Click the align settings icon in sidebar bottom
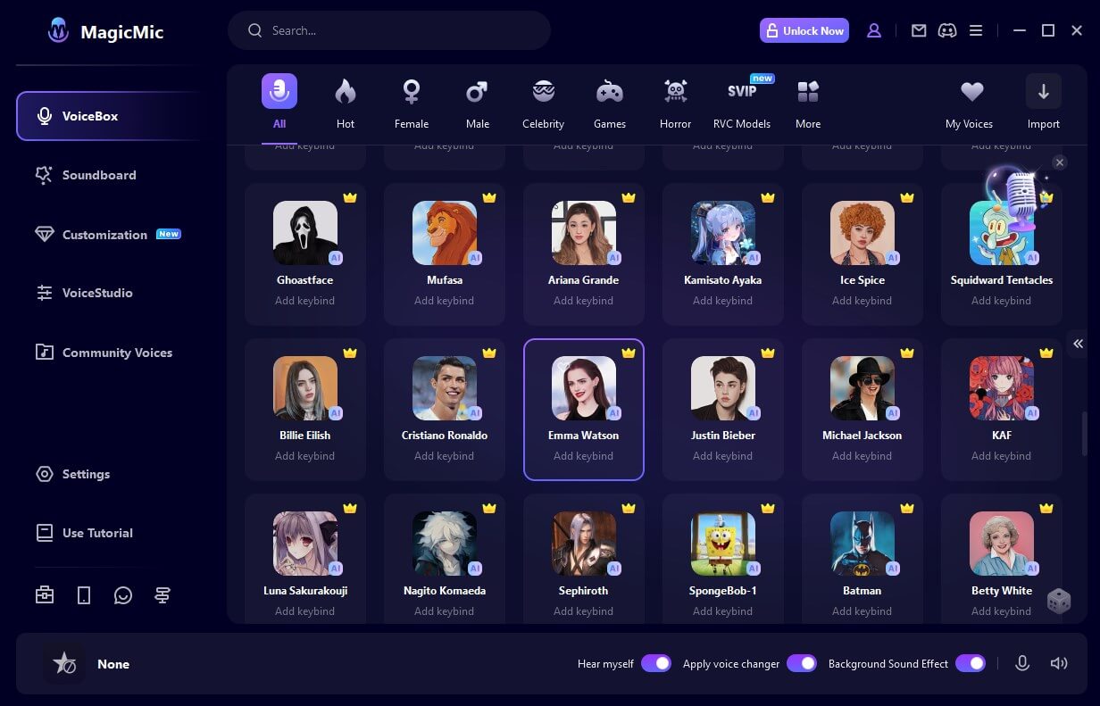The width and height of the screenshot is (1100, 706). tap(162, 595)
